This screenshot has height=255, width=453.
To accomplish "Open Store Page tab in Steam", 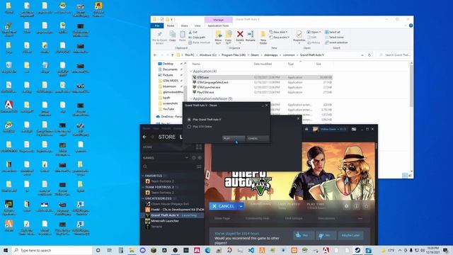I will click(222, 218).
